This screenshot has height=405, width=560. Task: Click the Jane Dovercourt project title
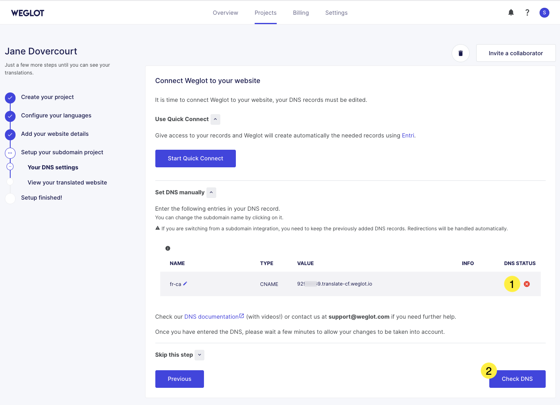[x=41, y=51]
